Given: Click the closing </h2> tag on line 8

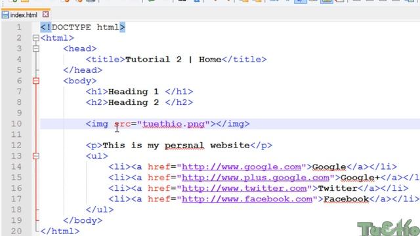Looking at the screenshot, I should pyautogui.click(x=179, y=102).
